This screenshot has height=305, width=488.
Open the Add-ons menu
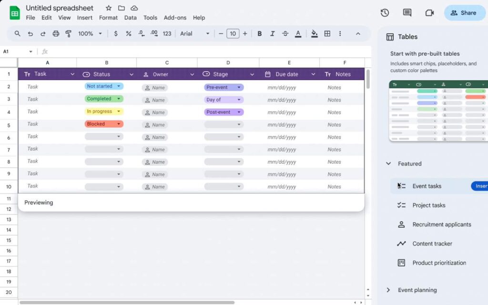pyautogui.click(x=175, y=18)
